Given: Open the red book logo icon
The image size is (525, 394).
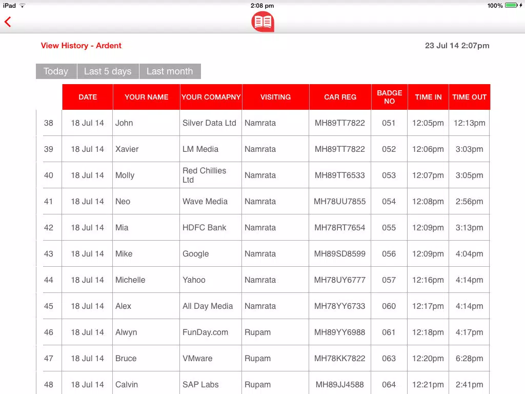Looking at the screenshot, I should point(263,22).
